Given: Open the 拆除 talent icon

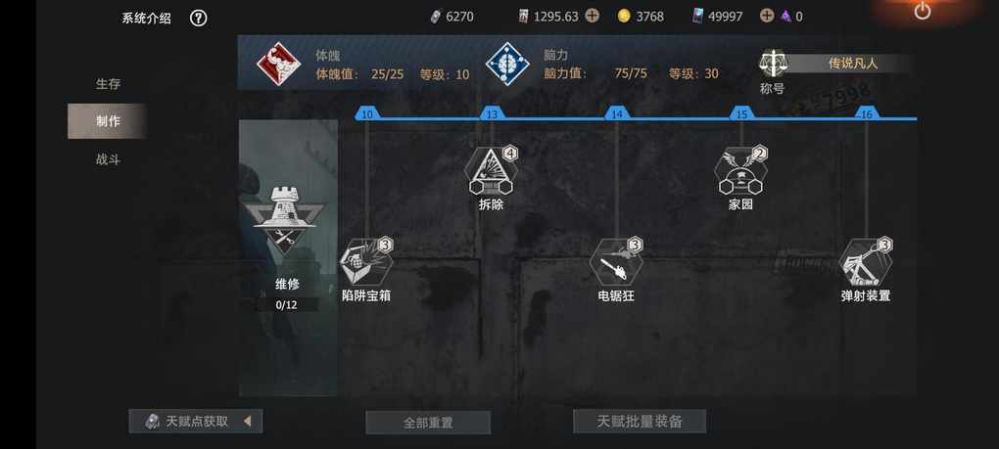Looking at the screenshot, I should 491,172.
